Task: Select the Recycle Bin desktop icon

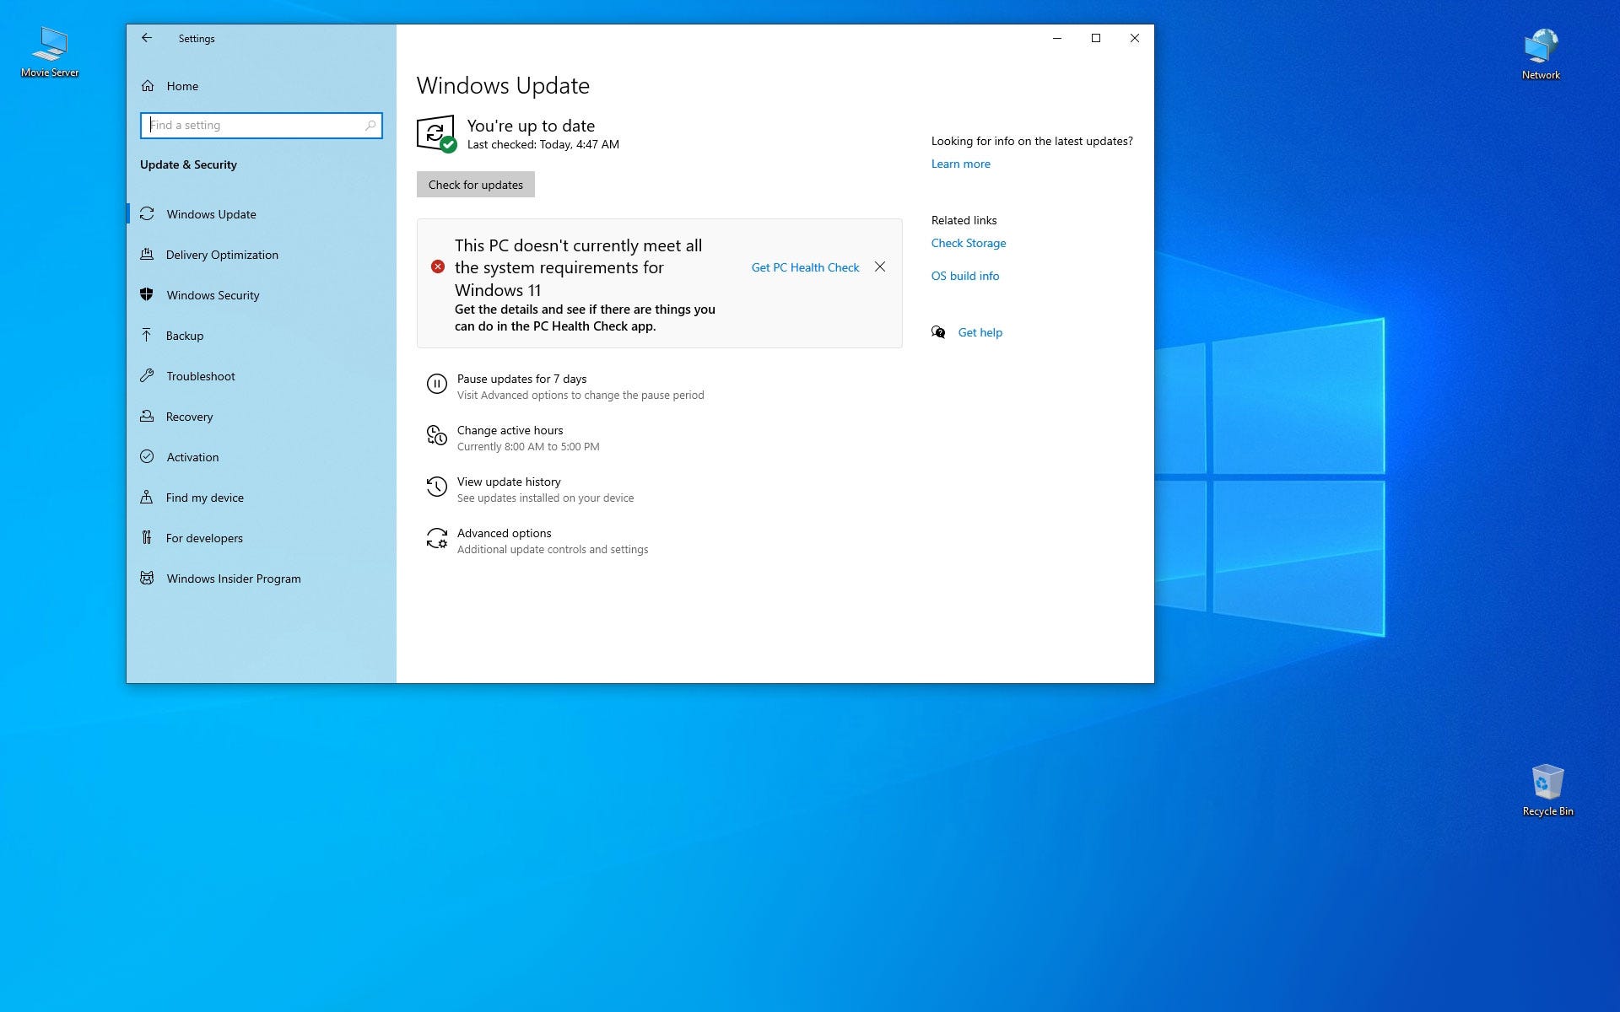Action: click(1547, 790)
